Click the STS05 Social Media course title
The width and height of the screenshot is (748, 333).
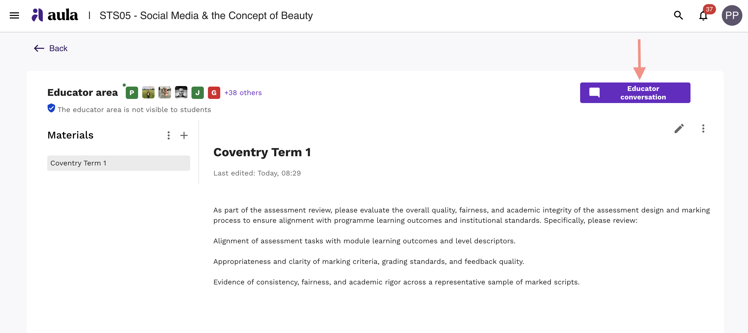pos(206,15)
